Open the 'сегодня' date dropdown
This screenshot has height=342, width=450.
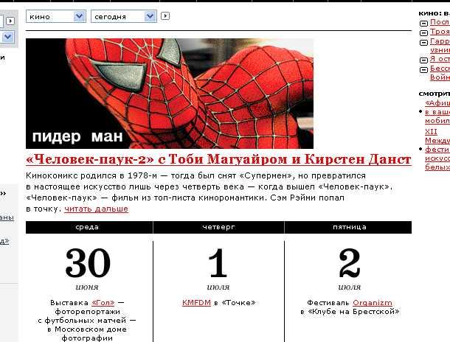point(123,15)
